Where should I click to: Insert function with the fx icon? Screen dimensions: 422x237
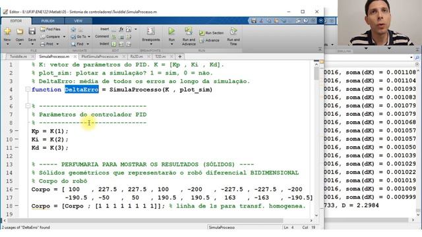[x=121, y=29]
